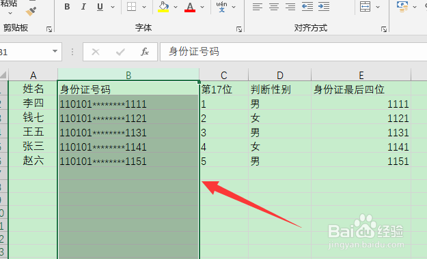Open underline style dropdown arrow
The width and height of the screenshot is (427, 259).
[113, 7]
